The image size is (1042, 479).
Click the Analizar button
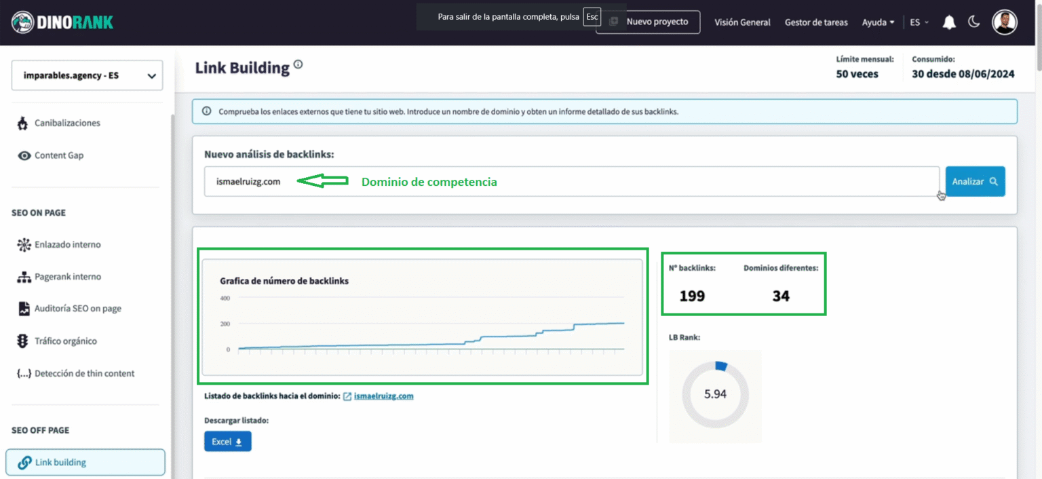click(976, 182)
